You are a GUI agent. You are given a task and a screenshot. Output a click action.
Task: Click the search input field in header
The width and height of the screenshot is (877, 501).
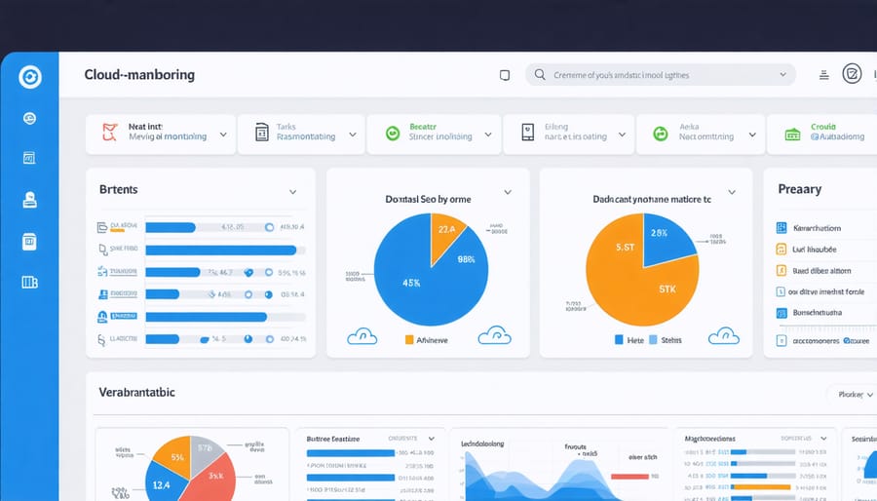pos(660,74)
